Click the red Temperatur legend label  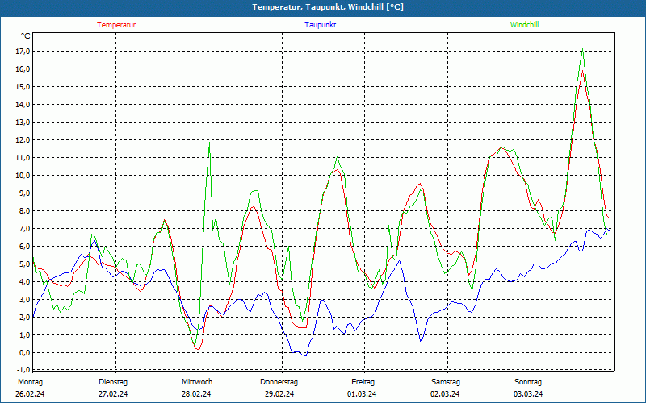click(x=116, y=25)
